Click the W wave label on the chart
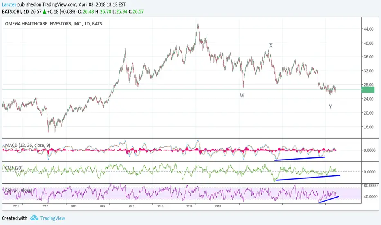Viewport: 381px width, 225px height. (x=242, y=95)
